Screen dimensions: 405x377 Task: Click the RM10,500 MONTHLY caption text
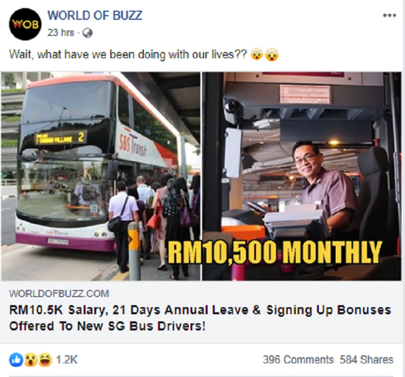point(275,252)
